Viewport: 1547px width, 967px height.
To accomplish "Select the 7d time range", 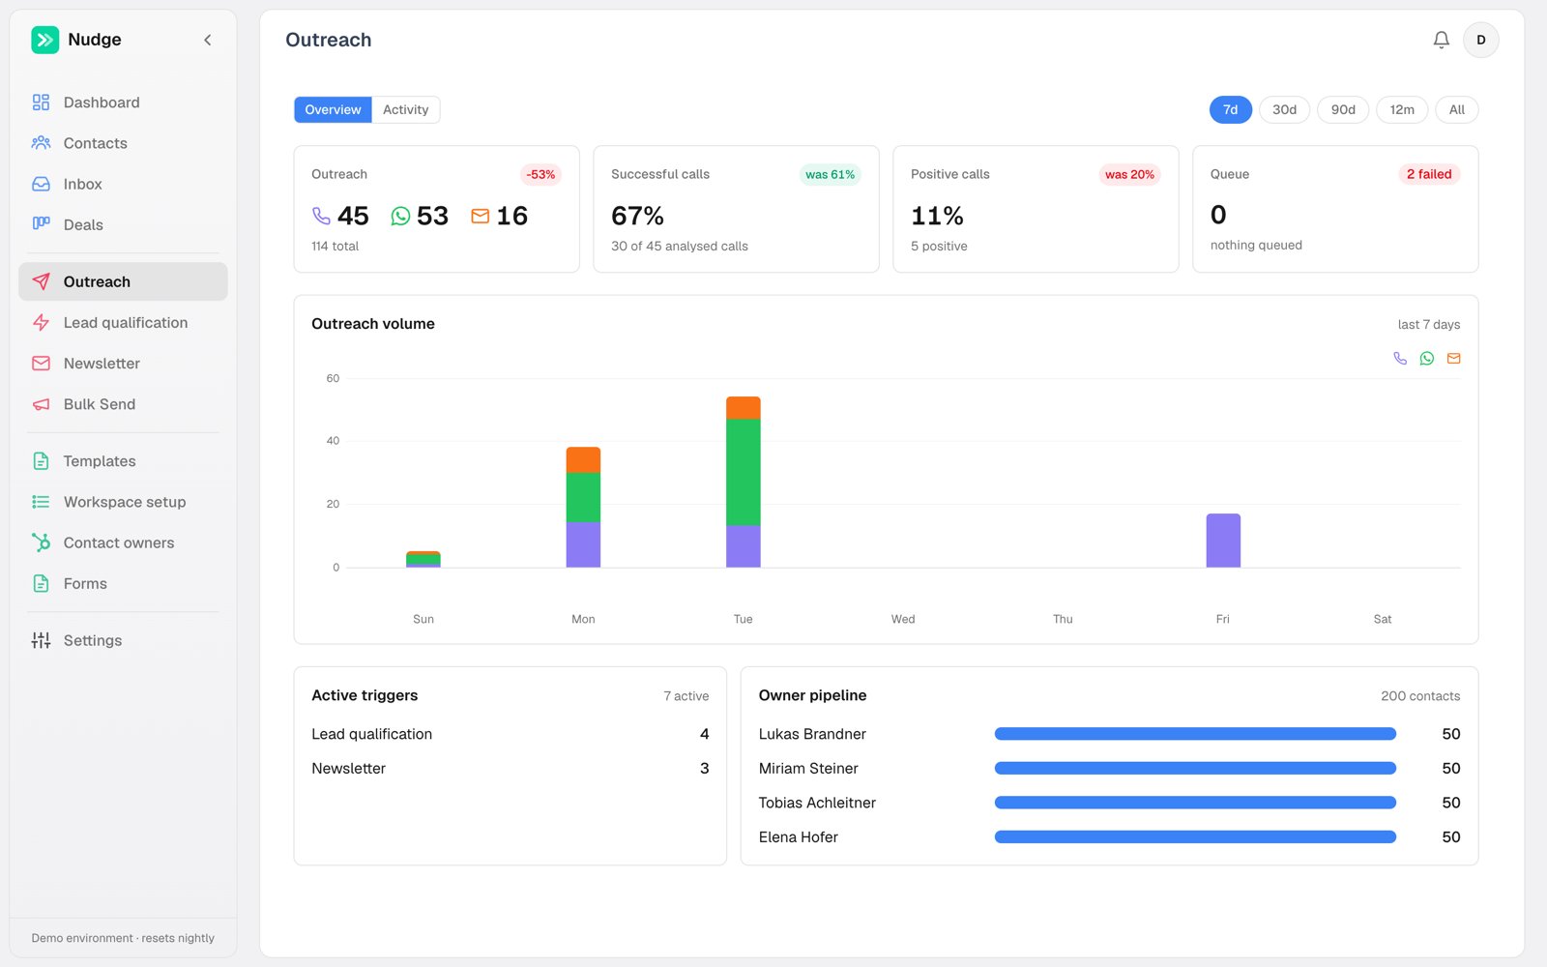I will 1230,109.
